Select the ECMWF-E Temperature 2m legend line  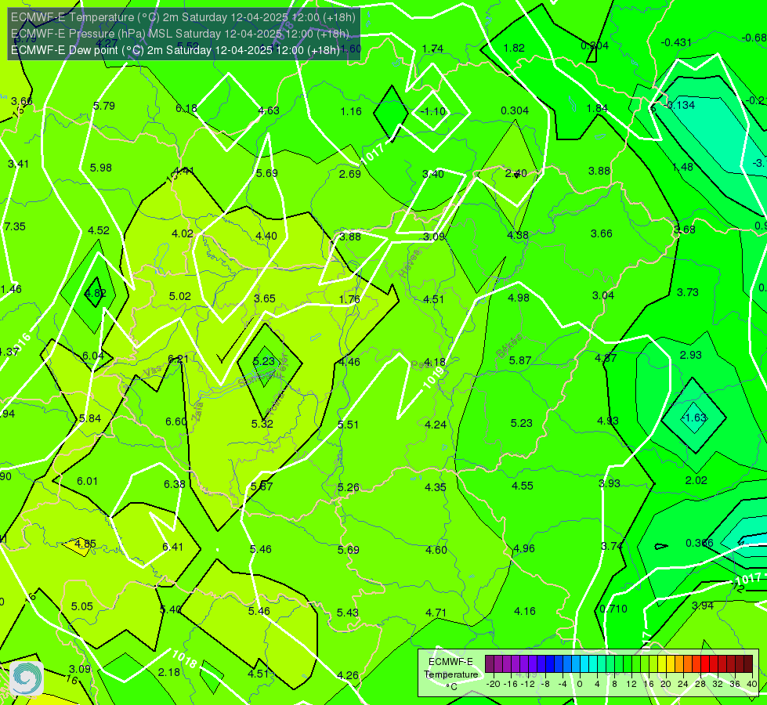coord(183,17)
